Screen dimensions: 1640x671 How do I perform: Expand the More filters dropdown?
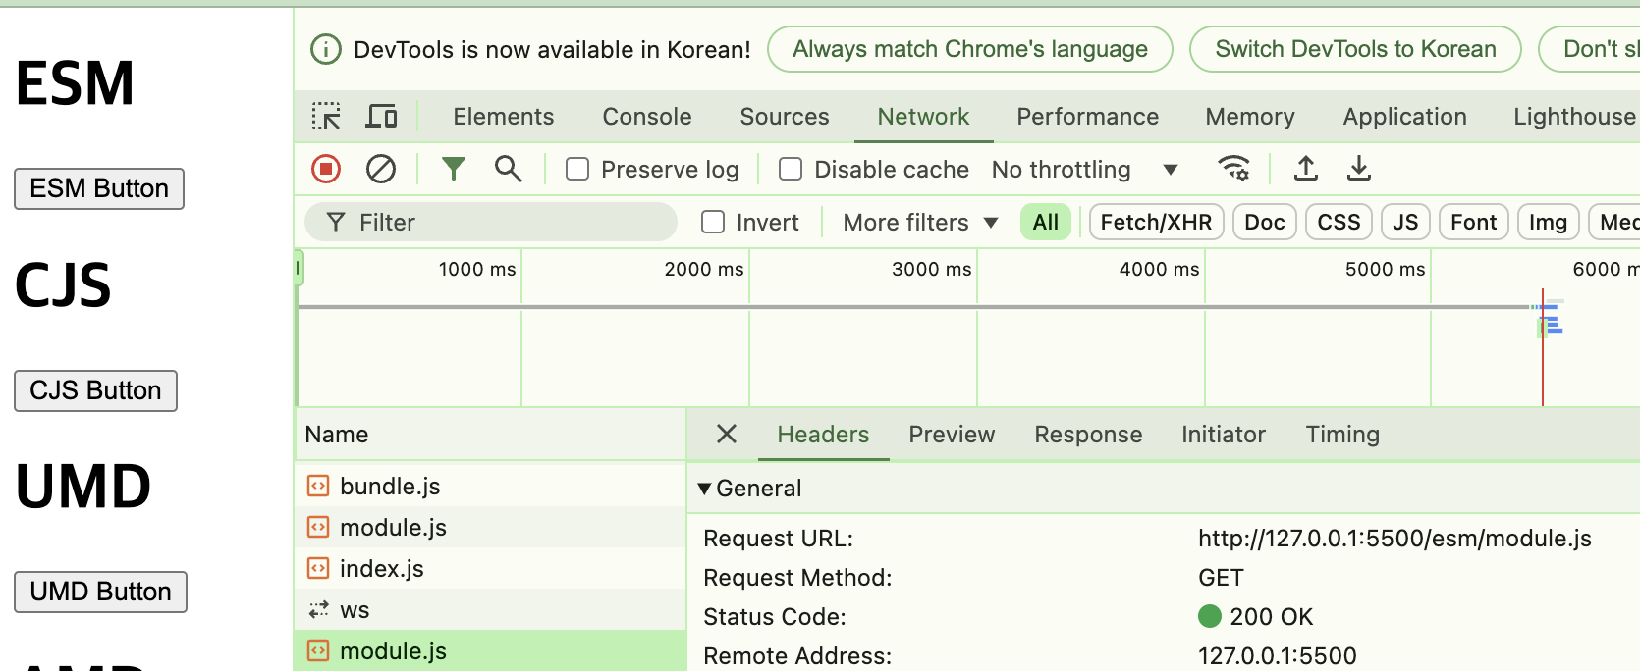click(920, 223)
